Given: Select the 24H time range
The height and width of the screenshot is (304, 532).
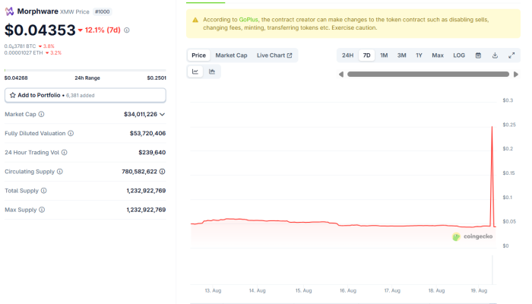Looking at the screenshot, I should click(x=347, y=55).
